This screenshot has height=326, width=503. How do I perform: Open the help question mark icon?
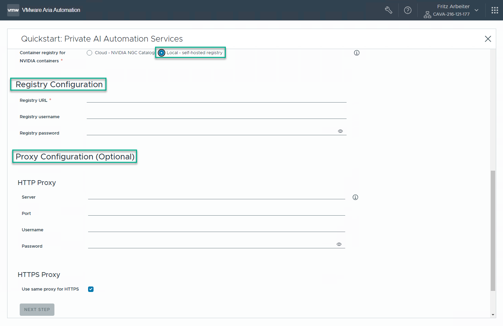coord(407,10)
